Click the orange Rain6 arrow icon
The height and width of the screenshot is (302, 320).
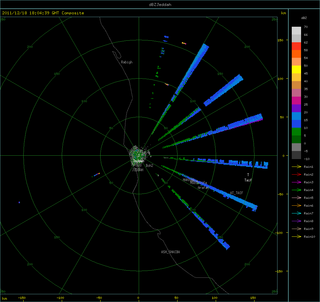tap(296, 206)
